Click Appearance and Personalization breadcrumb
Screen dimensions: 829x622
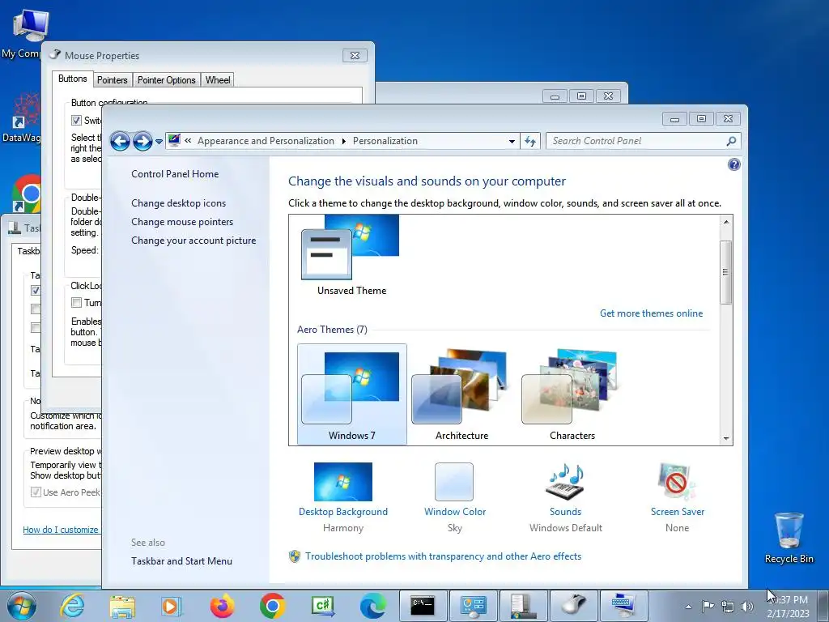click(266, 141)
